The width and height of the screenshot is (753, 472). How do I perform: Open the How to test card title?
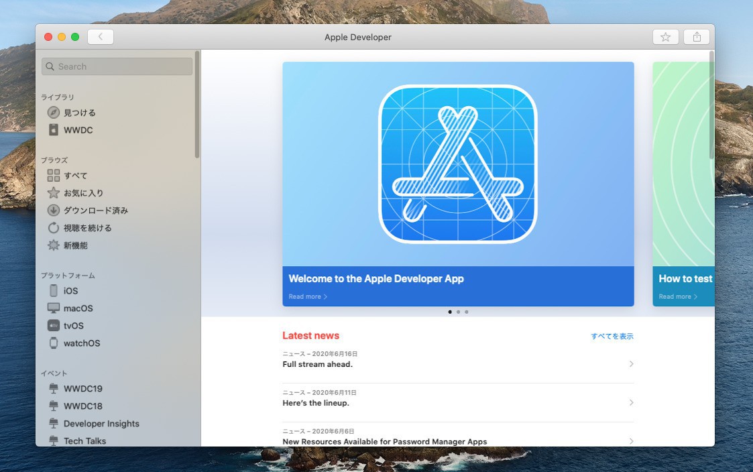pyautogui.click(x=685, y=278)
